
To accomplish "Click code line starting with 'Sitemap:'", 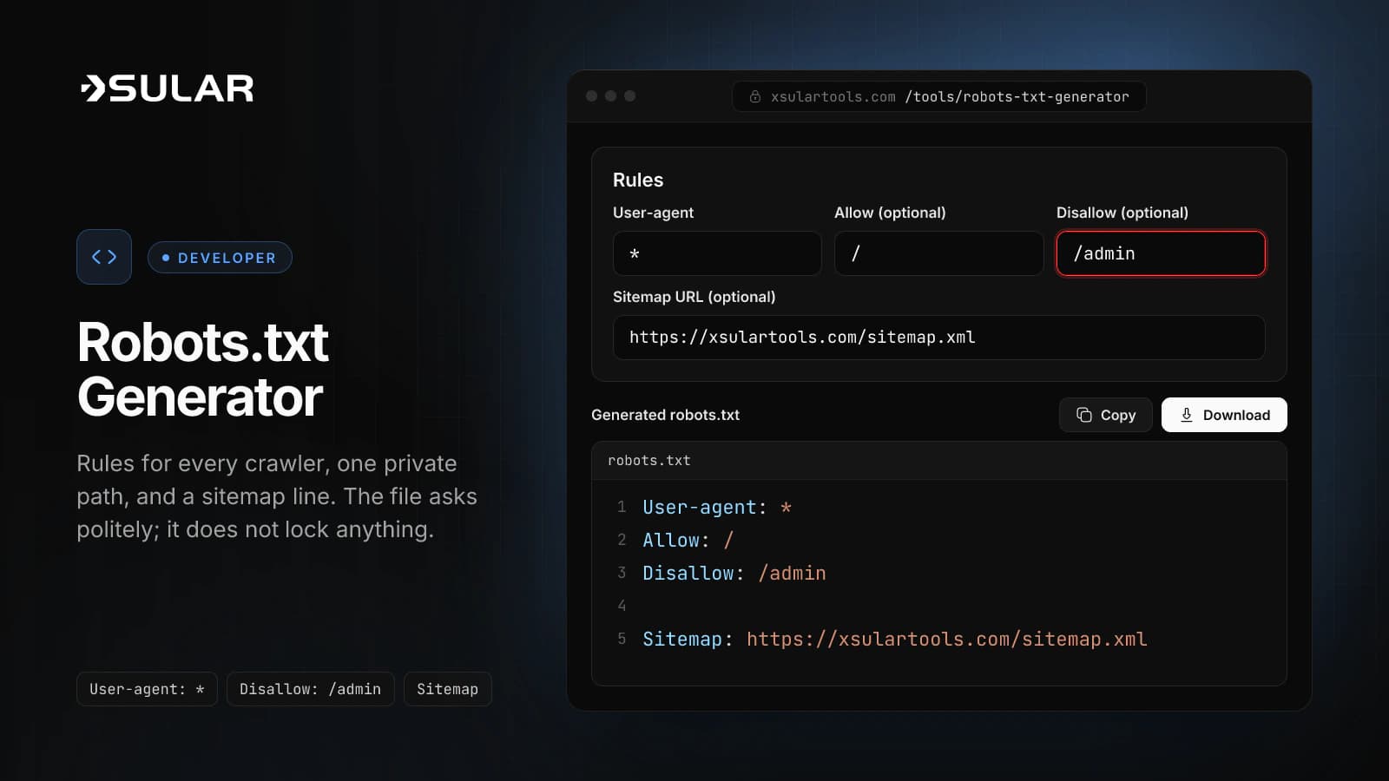I will point(895,640).
